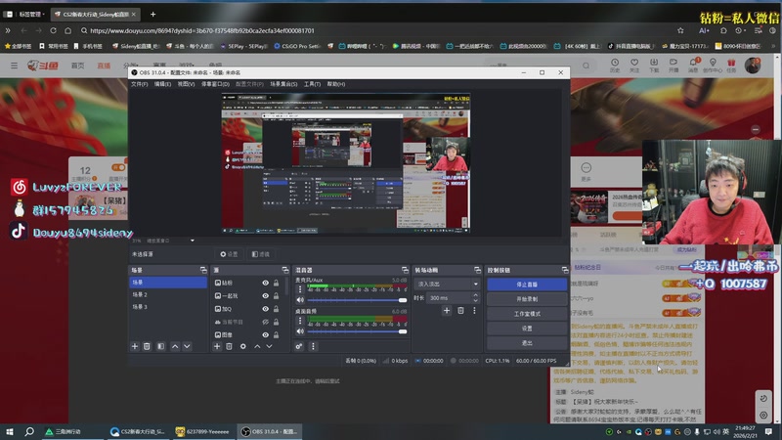
Task: Mute the desktop audio speaker icon
Action: coord(300,330)
